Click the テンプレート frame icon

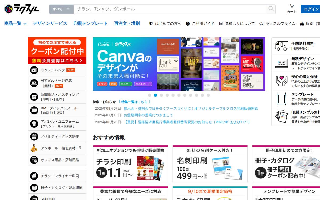tap(281, 99)
